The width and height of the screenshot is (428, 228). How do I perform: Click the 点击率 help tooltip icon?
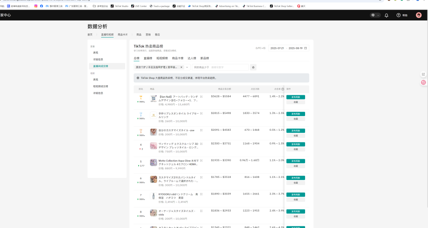click(x=283, y=89)
